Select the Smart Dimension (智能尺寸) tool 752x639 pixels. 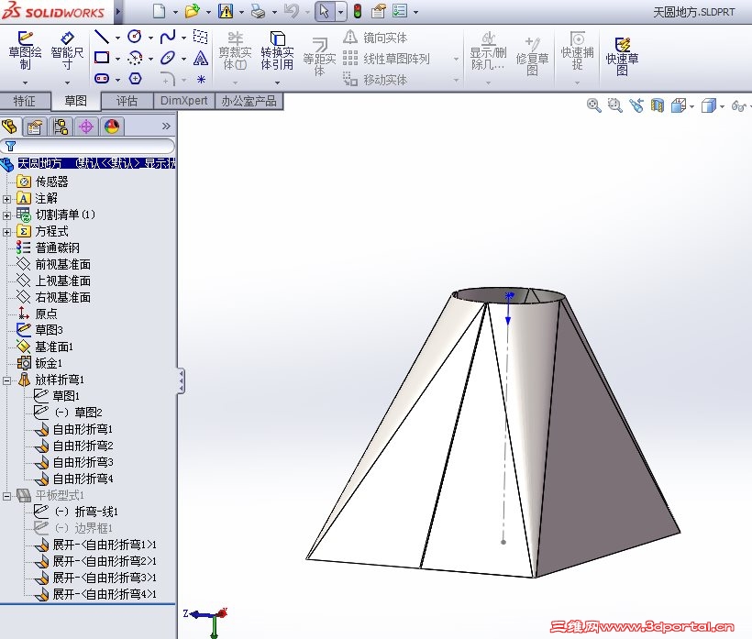pyautogui.click(x=67, y=50)
